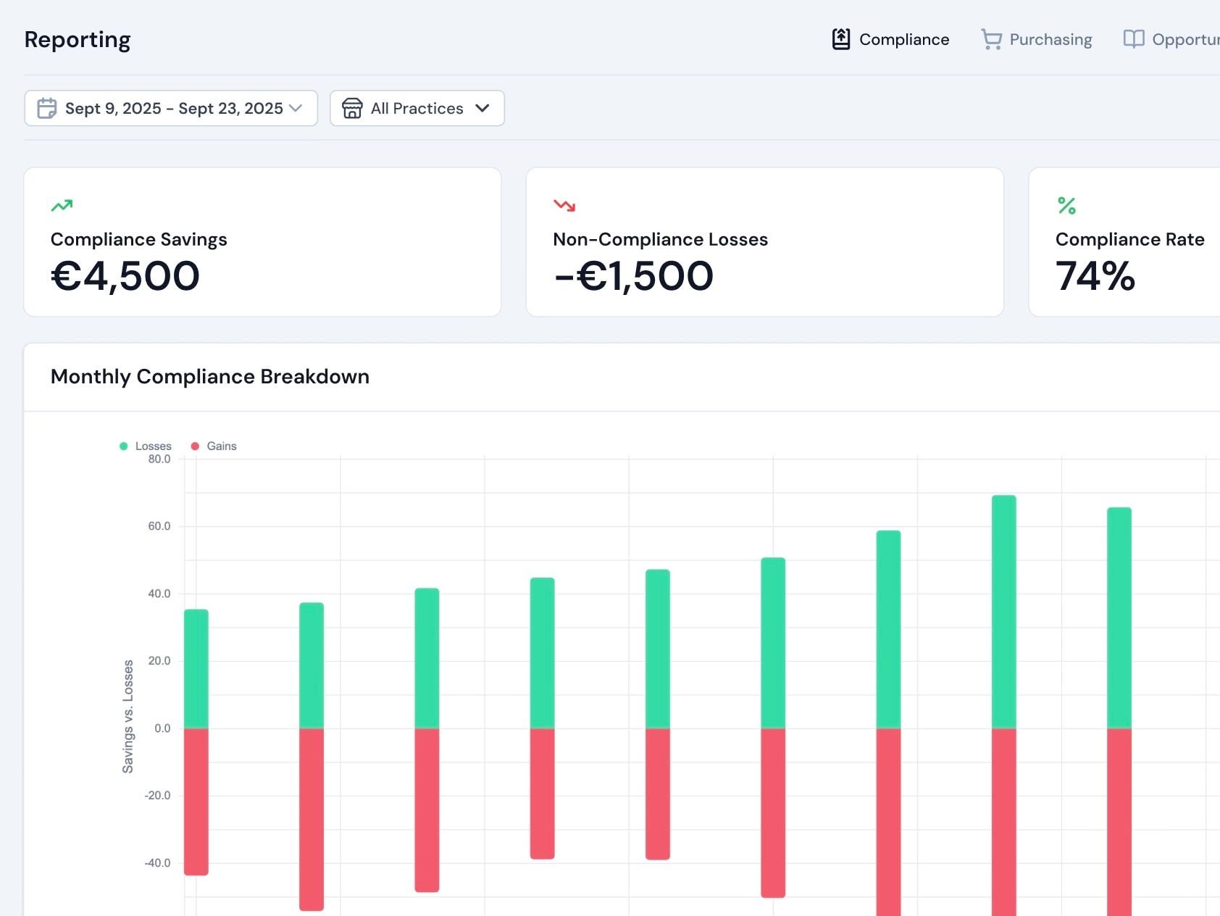Open the date range picker dropdown
The image size is (1220, 916).
171,108
